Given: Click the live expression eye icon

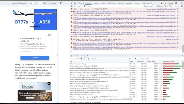Looking at the screenshot, I should pyautogui.click(x=85, y=6).
